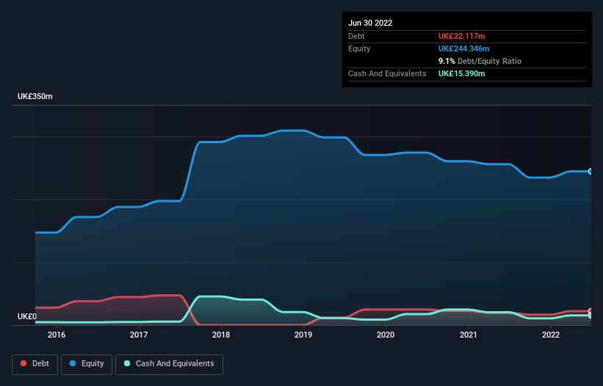Click the UK£0 axis label
Viewport: 603px width, 386px height.
point(27,316)
